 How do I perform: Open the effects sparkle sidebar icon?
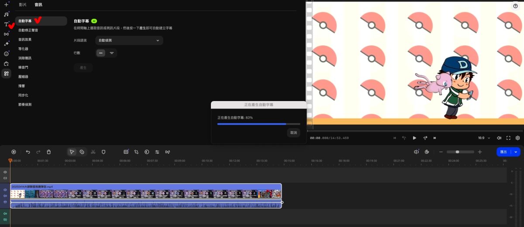[6, 44]
